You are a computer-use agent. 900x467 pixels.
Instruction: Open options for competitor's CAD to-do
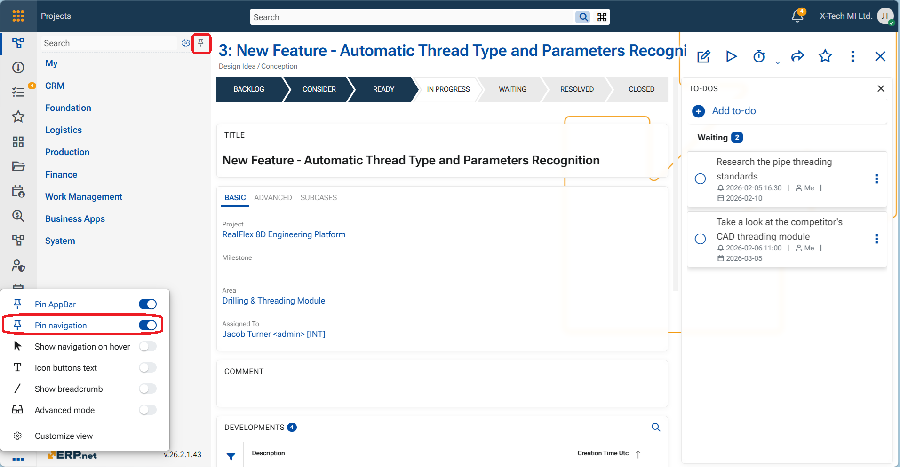[x=876, y=239]
